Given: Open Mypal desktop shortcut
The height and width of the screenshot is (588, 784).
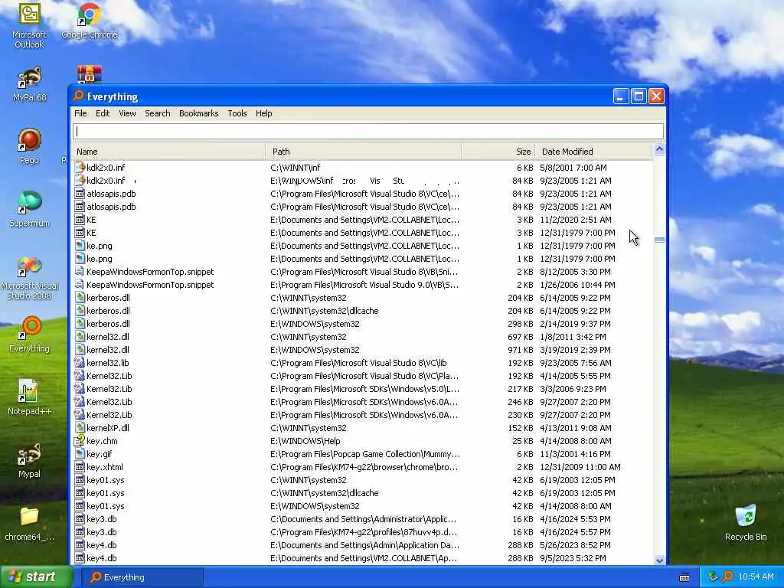Looking at the screenshot, I should [29, 460].
